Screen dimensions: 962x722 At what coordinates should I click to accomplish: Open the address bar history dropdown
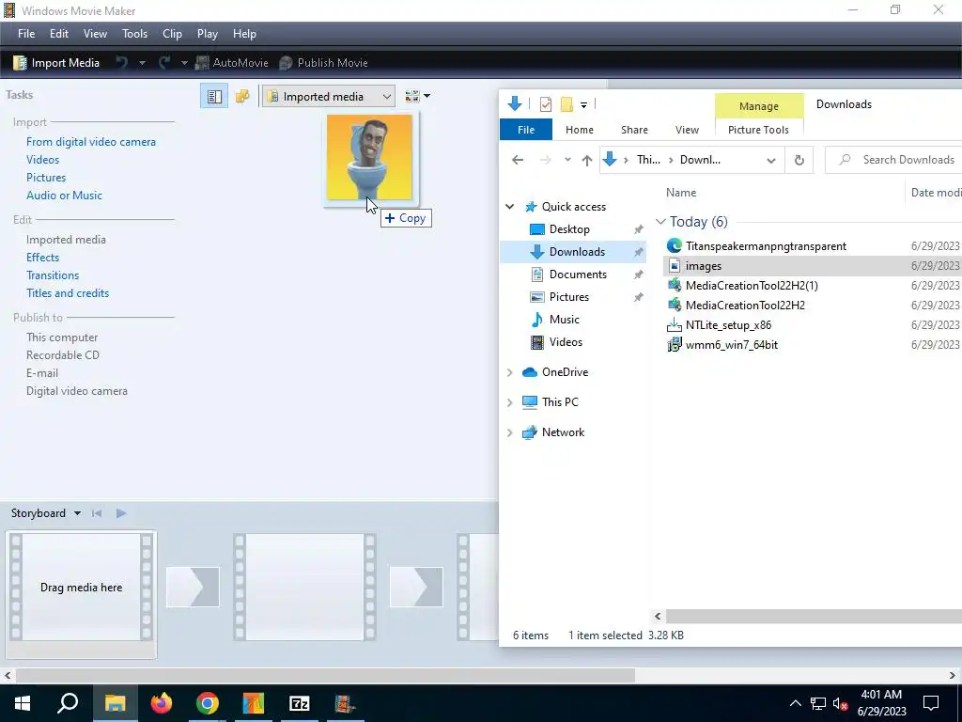pos(771,160)
